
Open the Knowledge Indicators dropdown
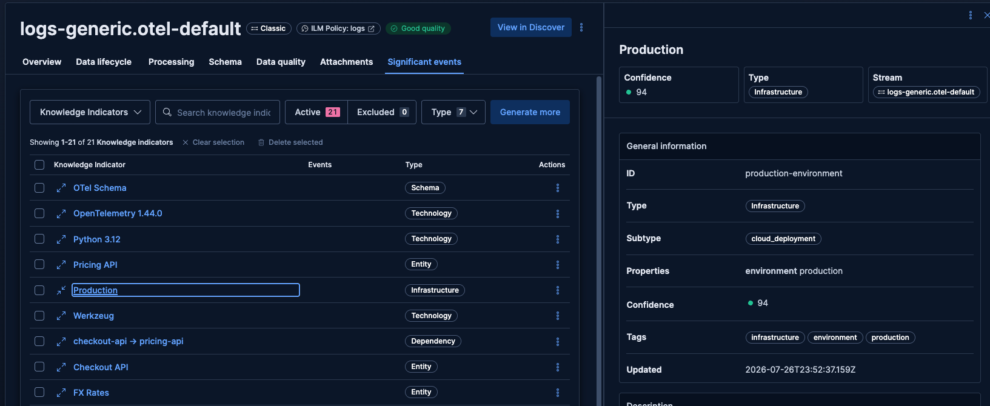click(x=90, y=112)
